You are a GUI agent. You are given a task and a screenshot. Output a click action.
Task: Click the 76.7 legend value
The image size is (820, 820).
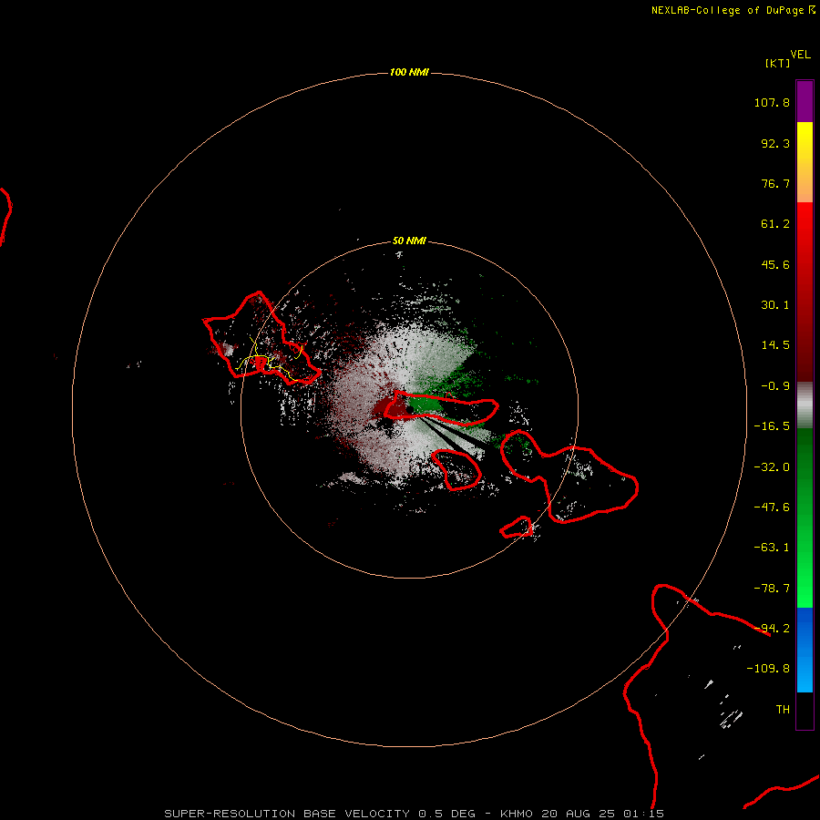[775, 183]
